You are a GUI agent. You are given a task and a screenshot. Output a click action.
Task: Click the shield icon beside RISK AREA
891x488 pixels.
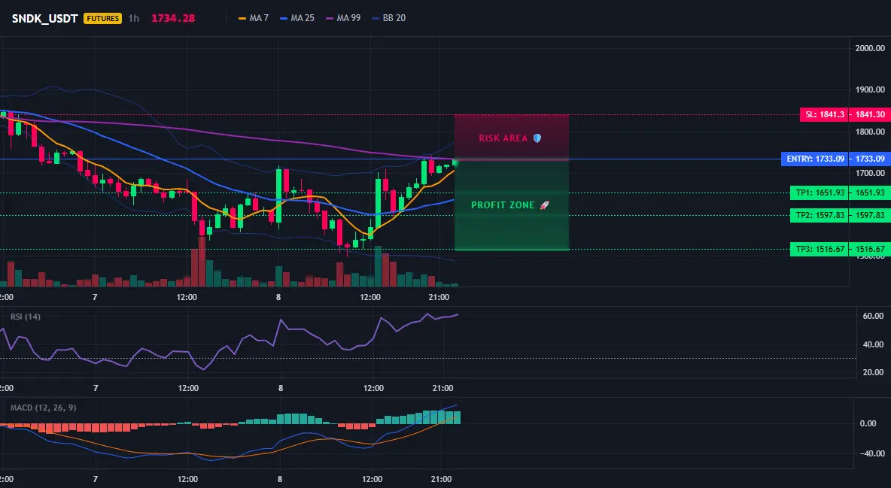point(537,138)
